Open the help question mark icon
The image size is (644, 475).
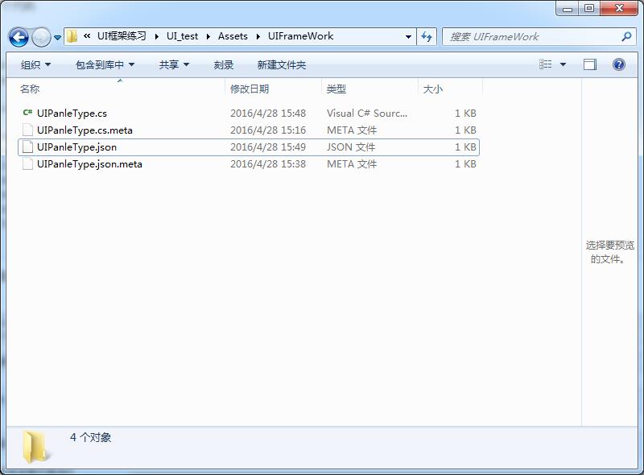click(x=618, y=64)
